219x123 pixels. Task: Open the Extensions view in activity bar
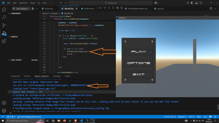4,41
